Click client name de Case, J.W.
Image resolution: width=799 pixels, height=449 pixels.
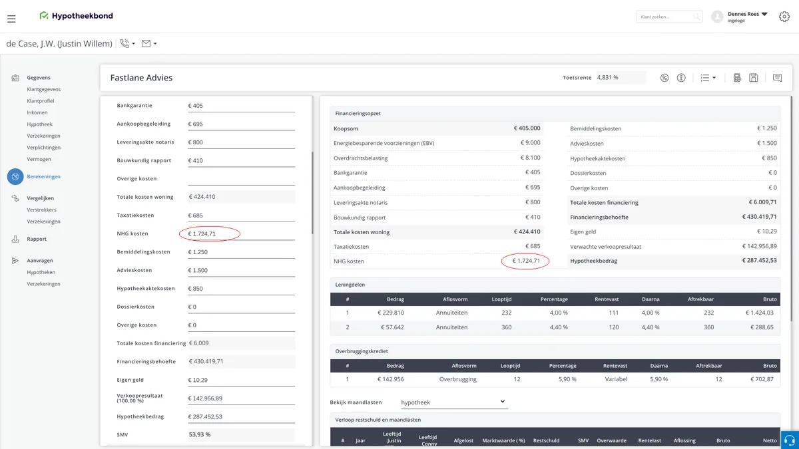coord(59,44)
